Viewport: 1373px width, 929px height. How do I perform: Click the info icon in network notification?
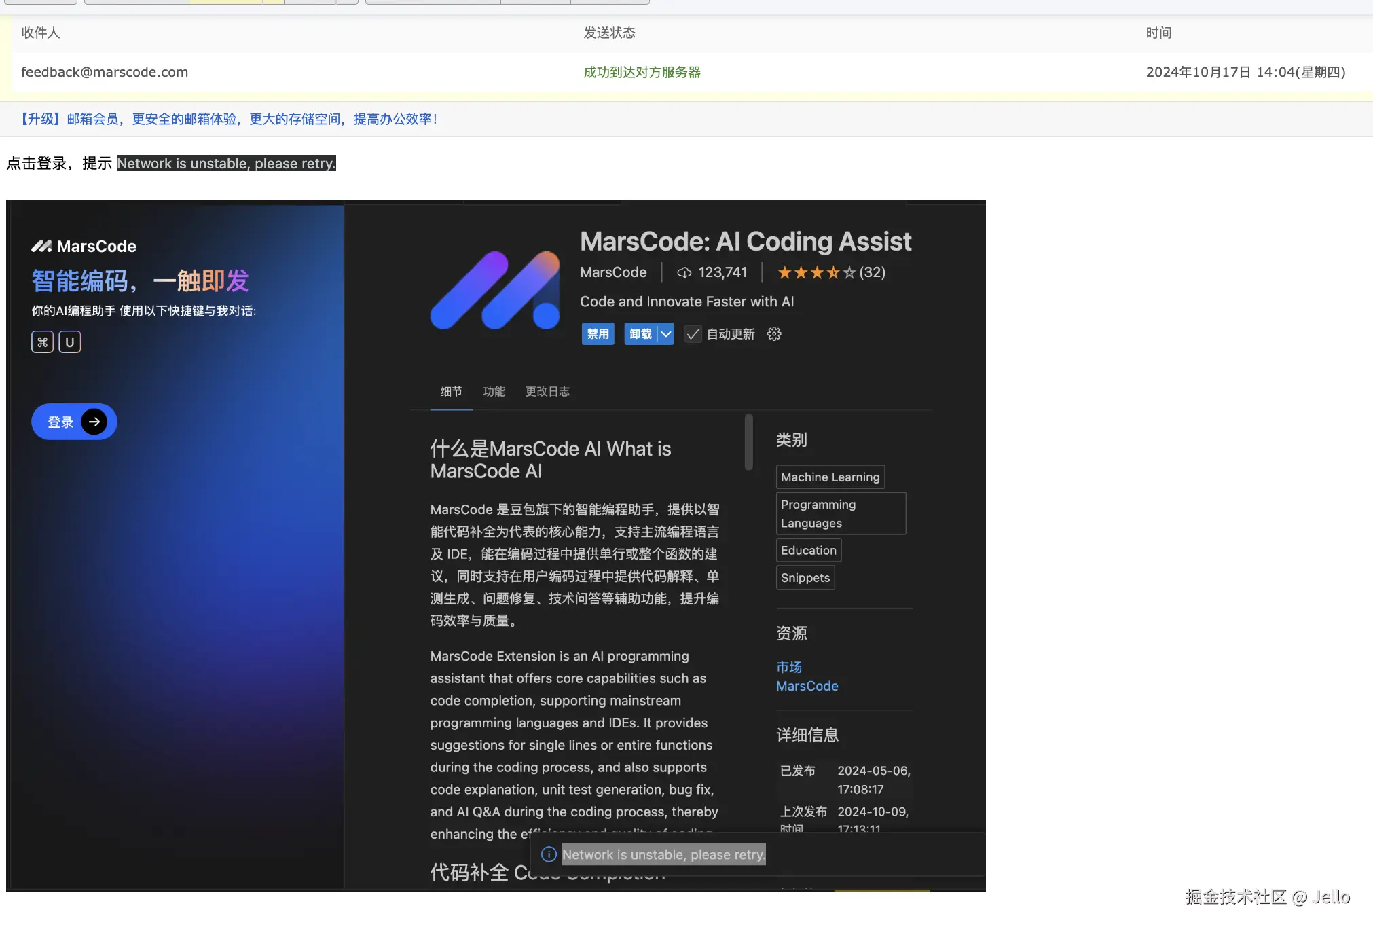click(549, 854)
